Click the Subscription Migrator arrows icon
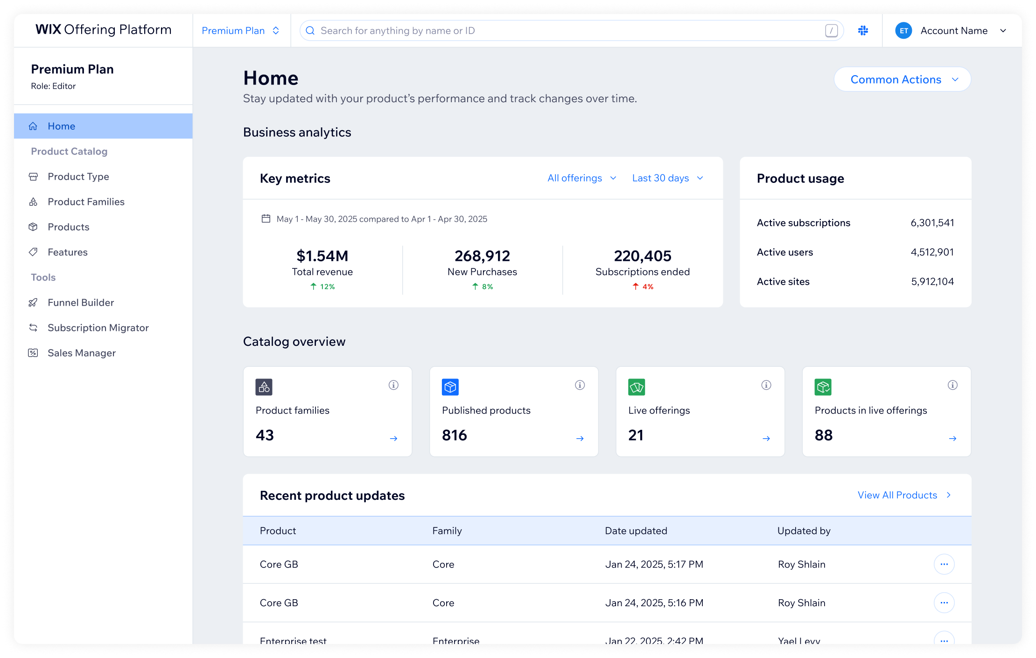1036x658 pixels. tap(33, 328)
